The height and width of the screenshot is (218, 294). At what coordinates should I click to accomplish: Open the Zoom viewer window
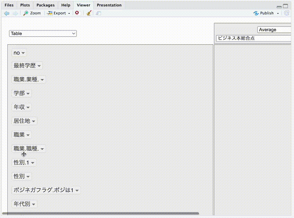click(32, 13)
